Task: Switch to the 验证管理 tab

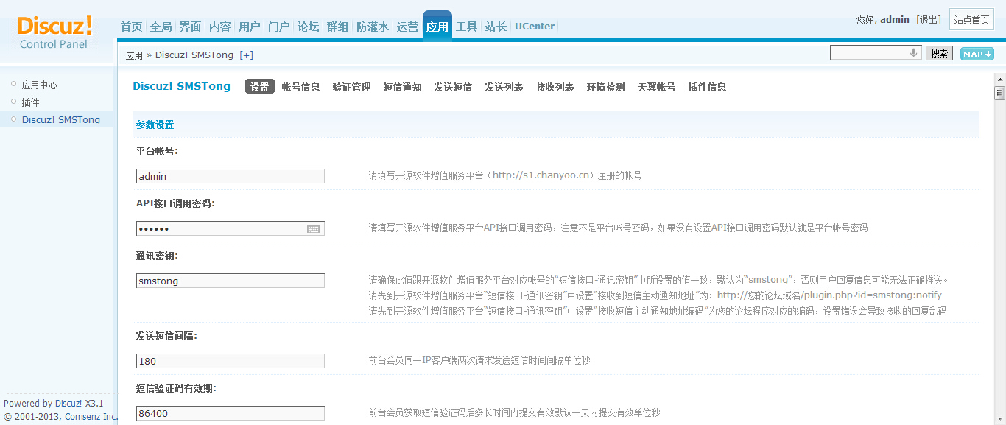Action: pyautogui.click(x=351, y=87)
